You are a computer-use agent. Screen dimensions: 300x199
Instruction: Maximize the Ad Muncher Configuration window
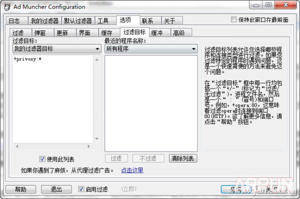click(268, 5)
